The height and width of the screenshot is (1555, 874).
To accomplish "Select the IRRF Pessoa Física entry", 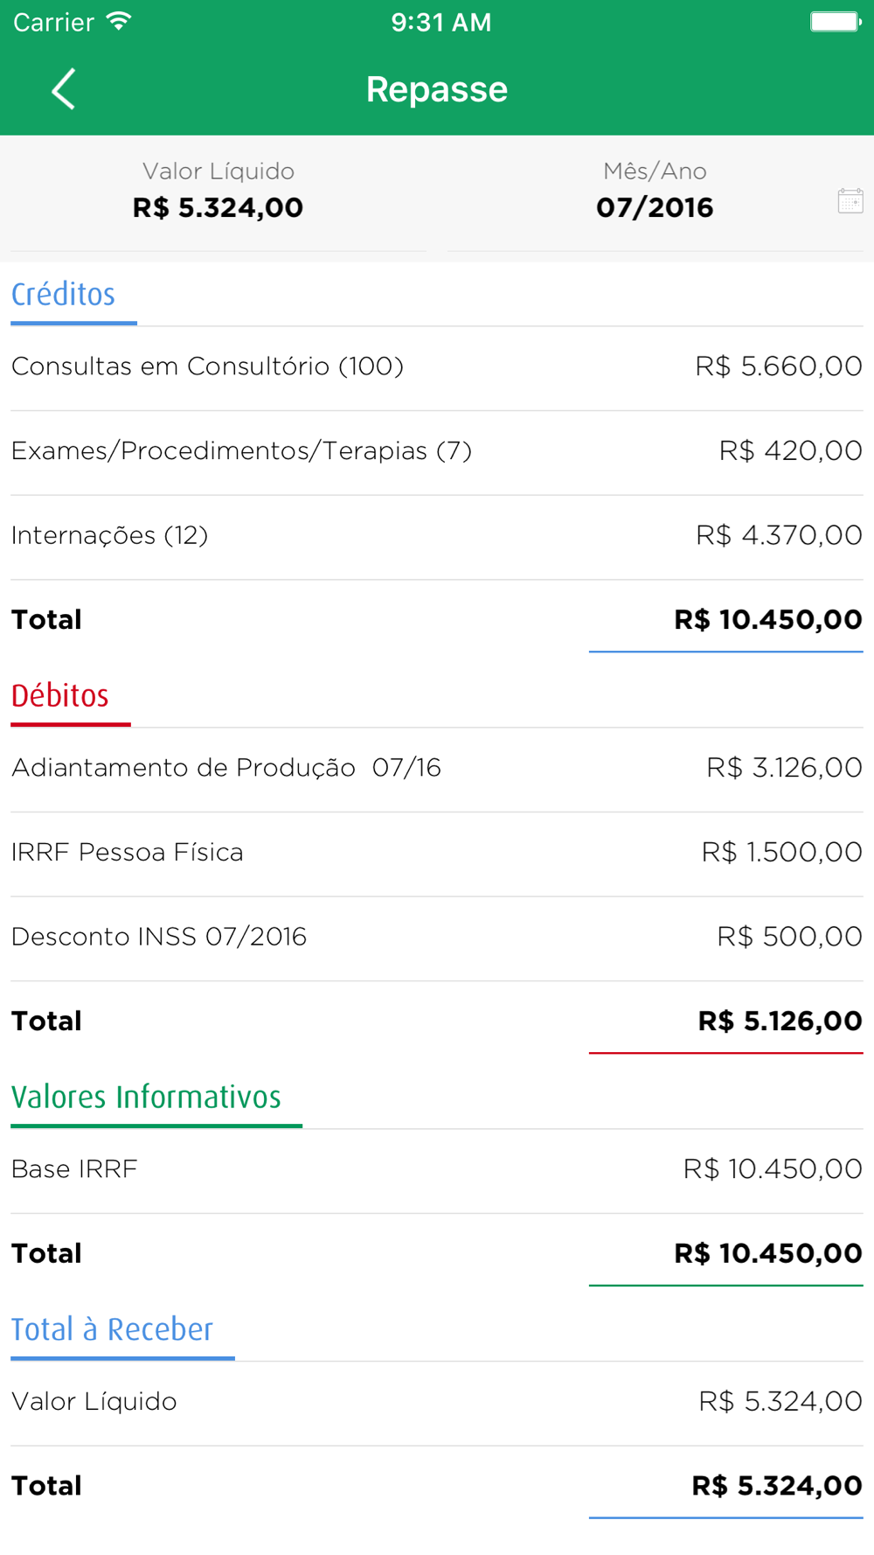I will pos(437,853).
